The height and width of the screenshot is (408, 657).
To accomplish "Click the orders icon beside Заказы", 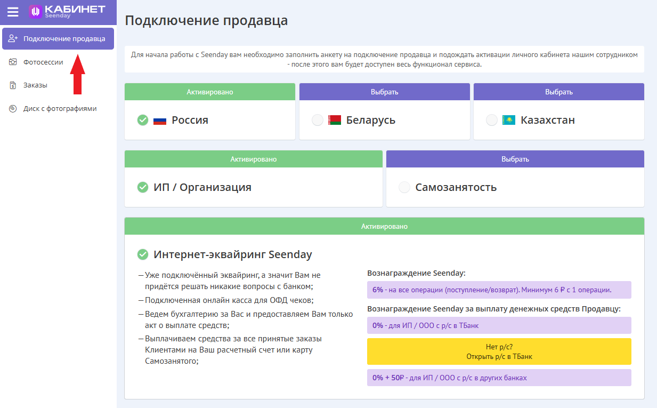I will pos(13,85).
